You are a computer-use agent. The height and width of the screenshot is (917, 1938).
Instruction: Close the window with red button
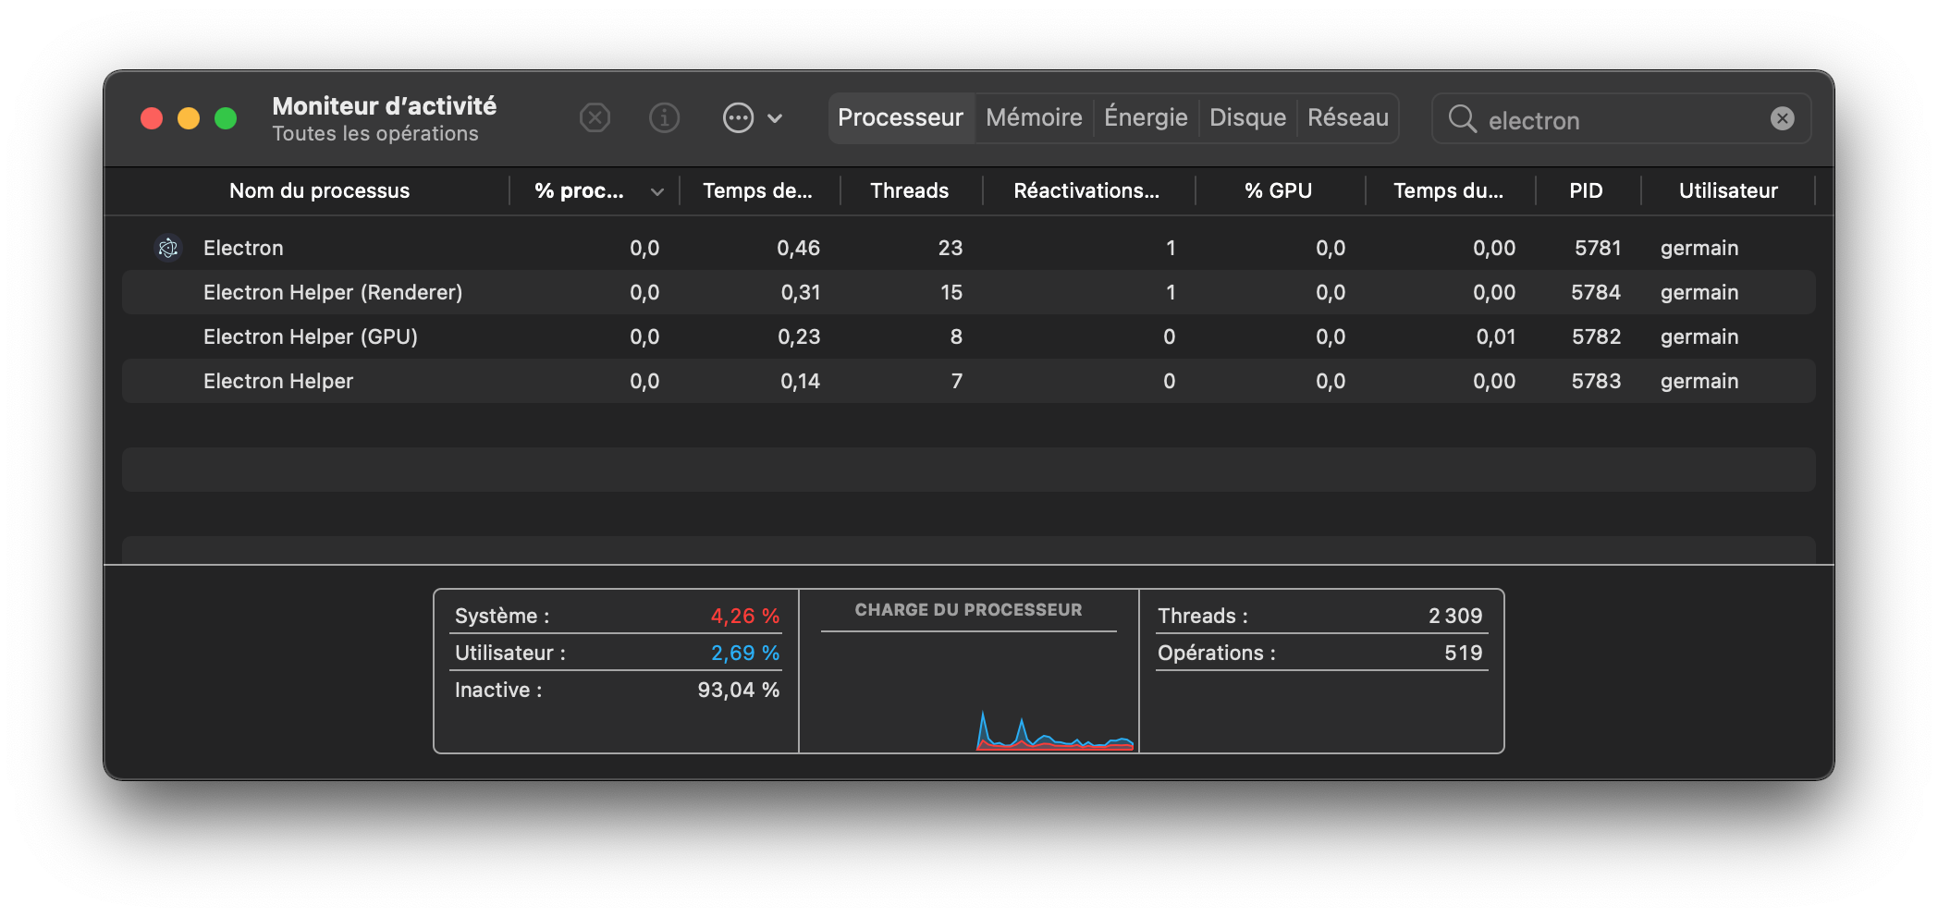pyautogui.click(x=152, y=118)
